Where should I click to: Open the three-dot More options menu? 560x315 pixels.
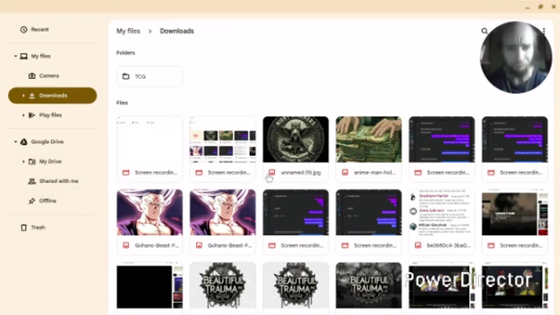[544, 31]
